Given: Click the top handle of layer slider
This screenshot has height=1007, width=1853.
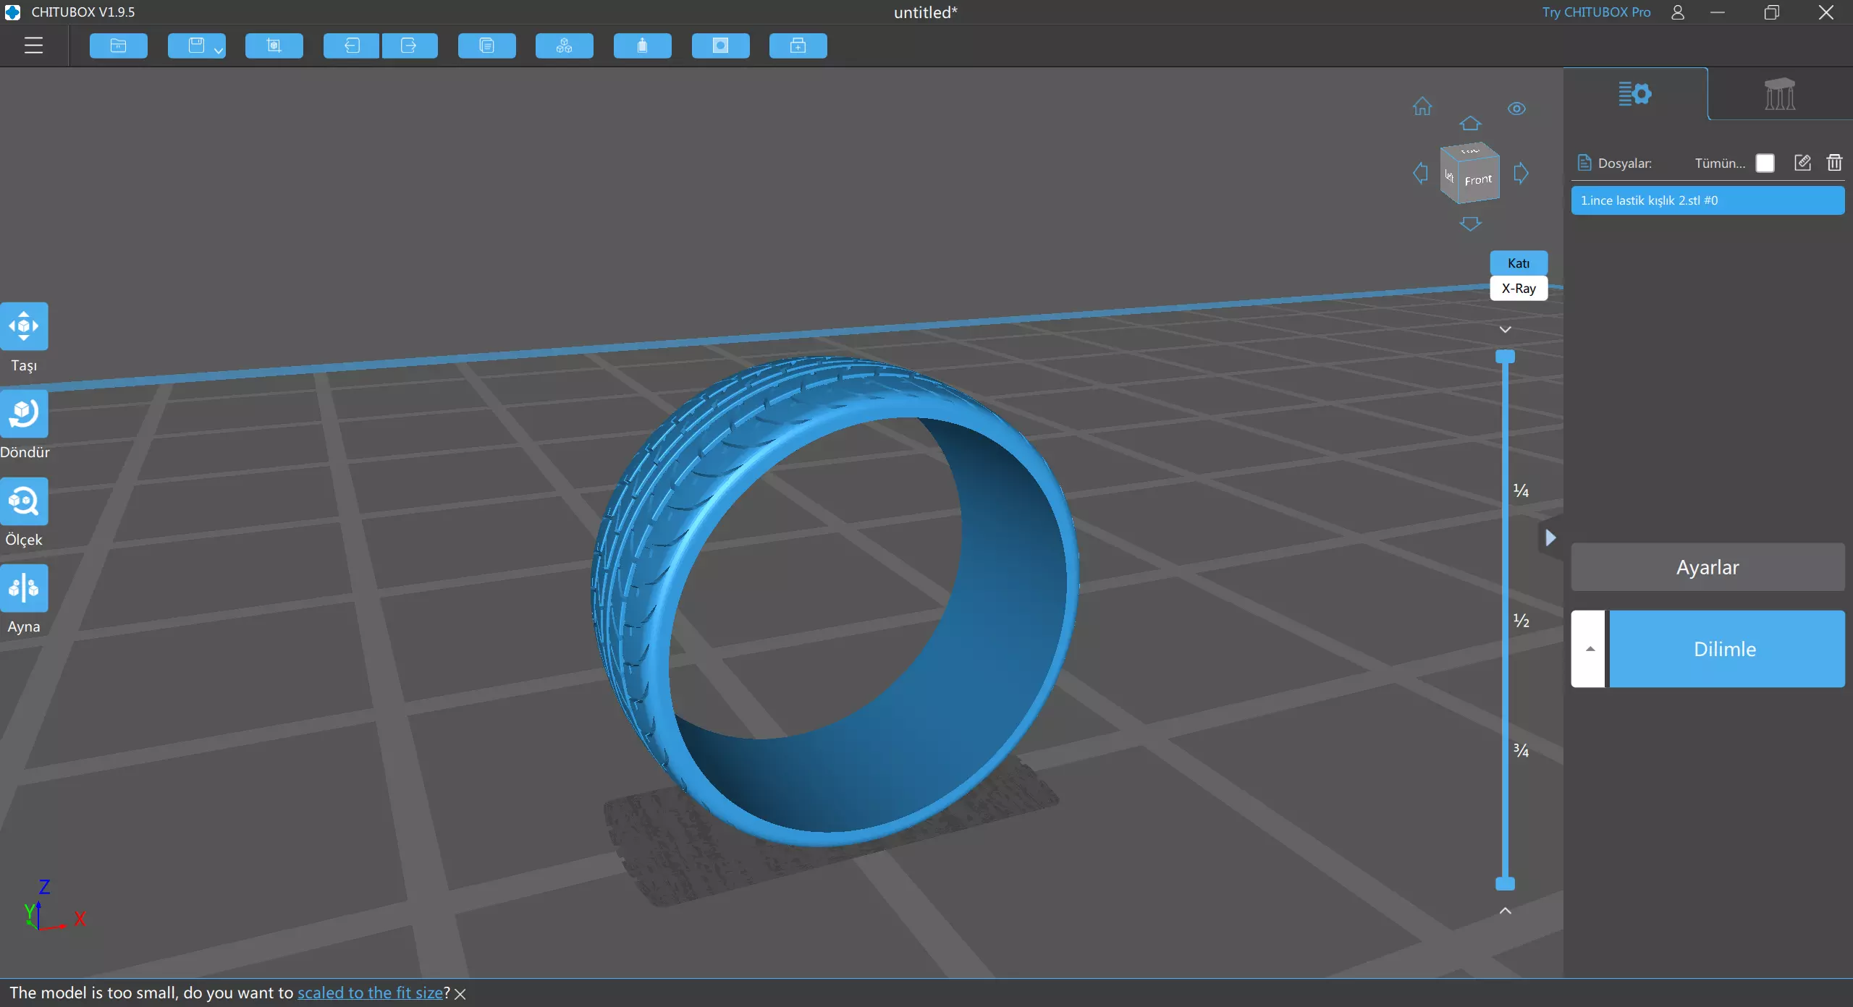Looking at the screenshot, I should click(x=1506, y=357).
